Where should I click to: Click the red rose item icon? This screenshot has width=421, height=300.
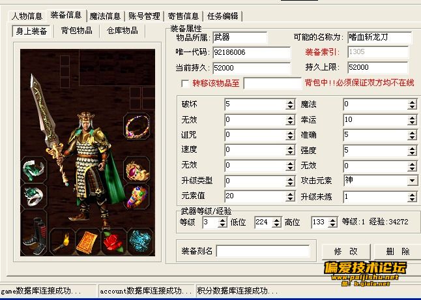tap(113, 242)
